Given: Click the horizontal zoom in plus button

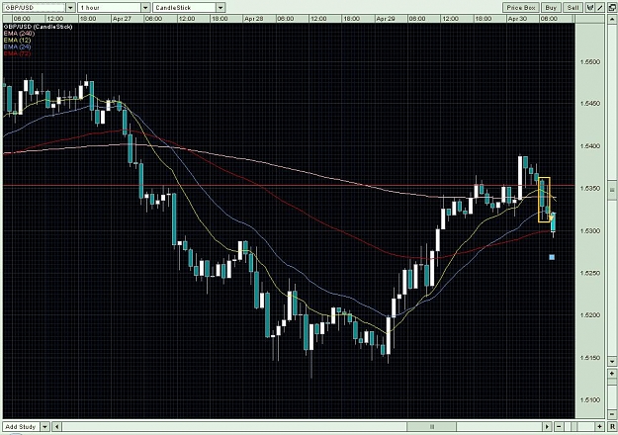Looking at the screenshot, I should point(600,427).
